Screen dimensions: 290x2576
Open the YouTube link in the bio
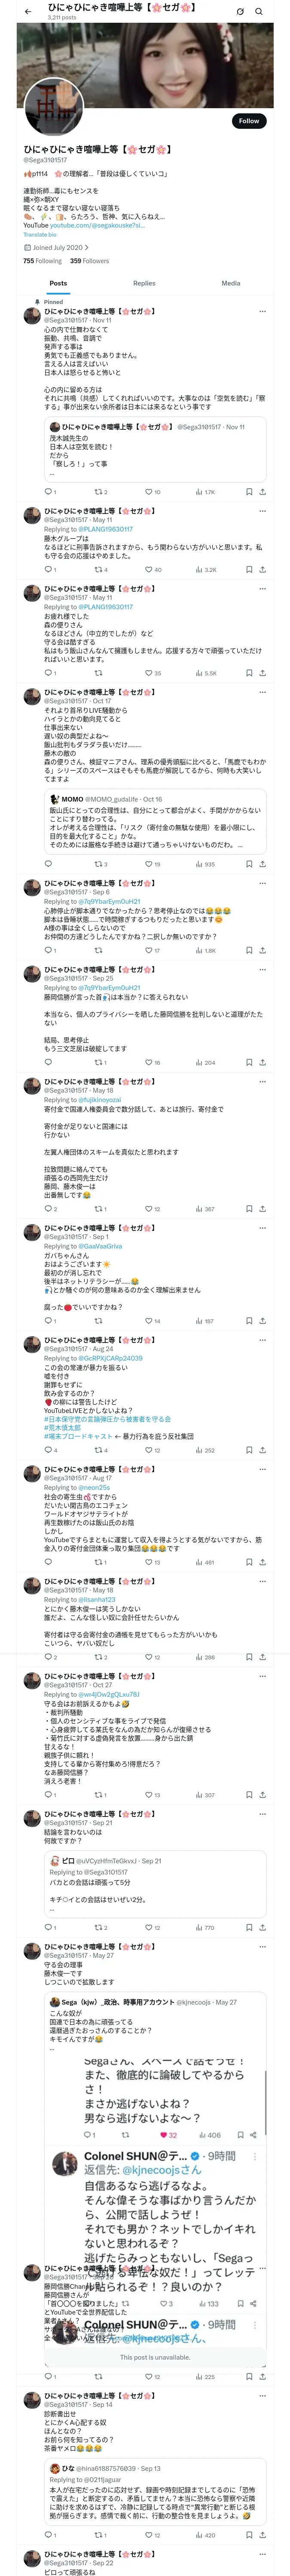(x=97, y=225)
